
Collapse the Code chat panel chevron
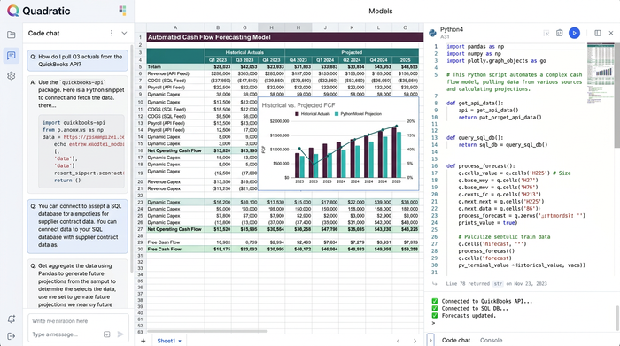(124, 33)
